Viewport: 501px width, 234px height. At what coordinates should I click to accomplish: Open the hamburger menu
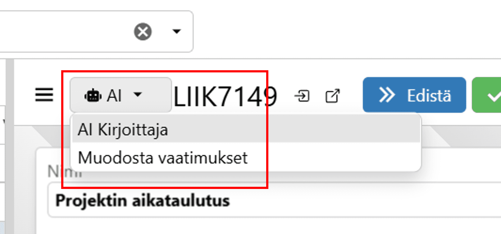[44, 95]
